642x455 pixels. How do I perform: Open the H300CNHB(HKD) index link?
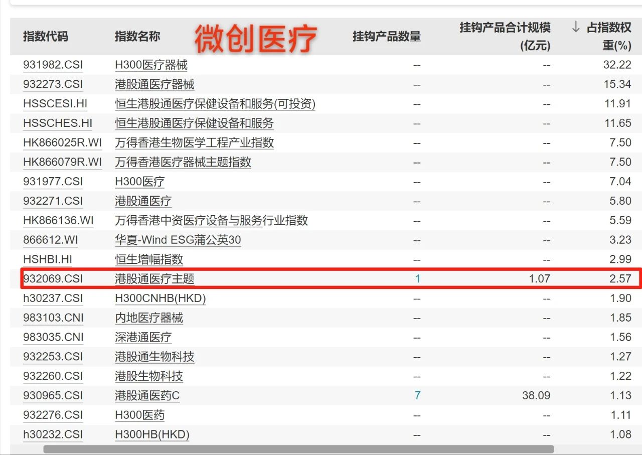coord(160,298)
